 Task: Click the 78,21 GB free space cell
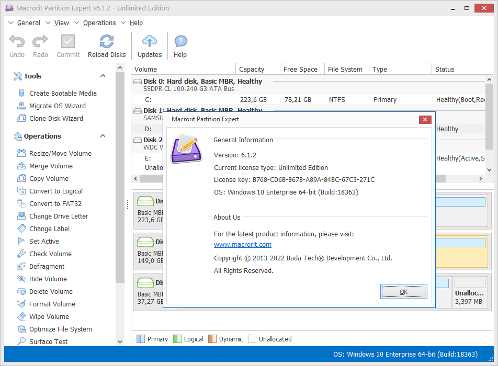click(298, 100)
